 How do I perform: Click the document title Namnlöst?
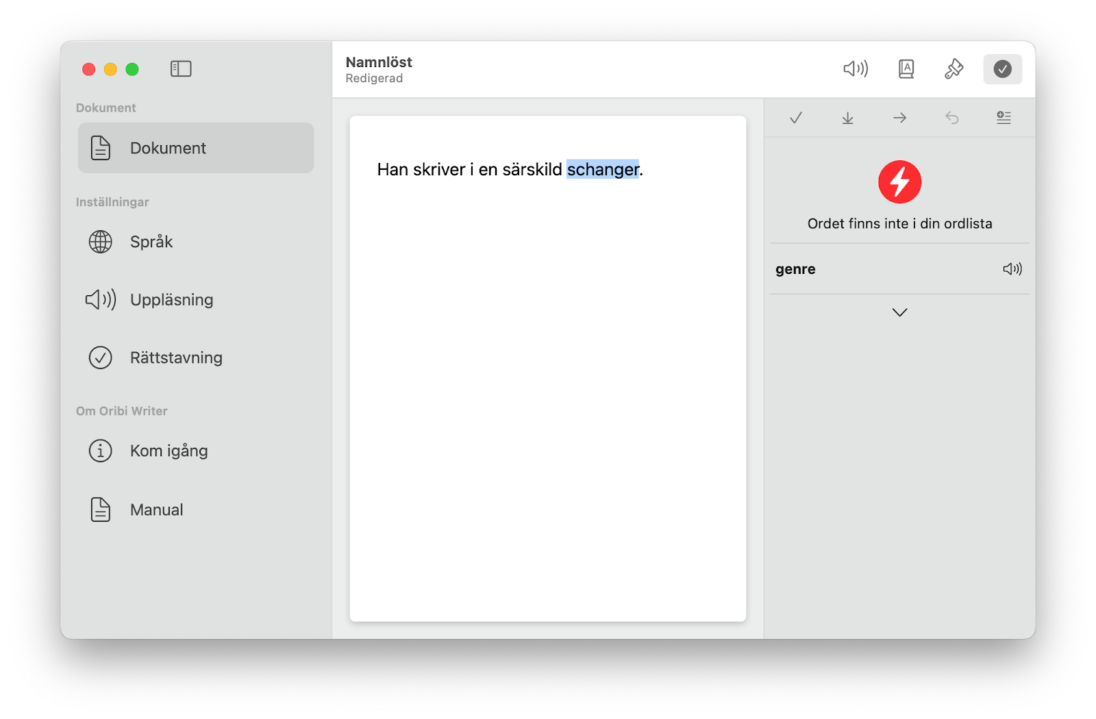[379, 62]
